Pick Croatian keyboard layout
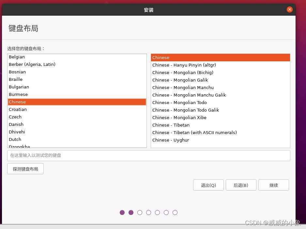Screen dimensions: 306x229 (77, 109)
